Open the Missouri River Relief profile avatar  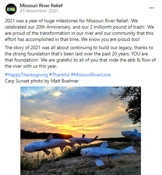click(11, 9)
